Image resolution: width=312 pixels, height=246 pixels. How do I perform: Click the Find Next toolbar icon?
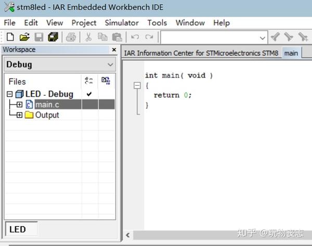[289, 37]
